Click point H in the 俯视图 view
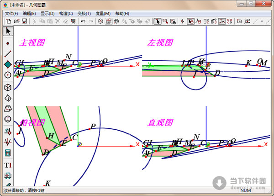 coord(47,138)
